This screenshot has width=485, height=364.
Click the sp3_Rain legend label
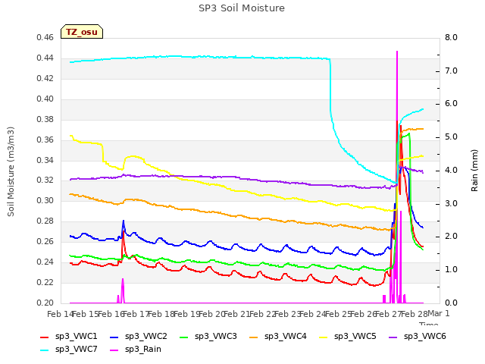pos(143,349)
